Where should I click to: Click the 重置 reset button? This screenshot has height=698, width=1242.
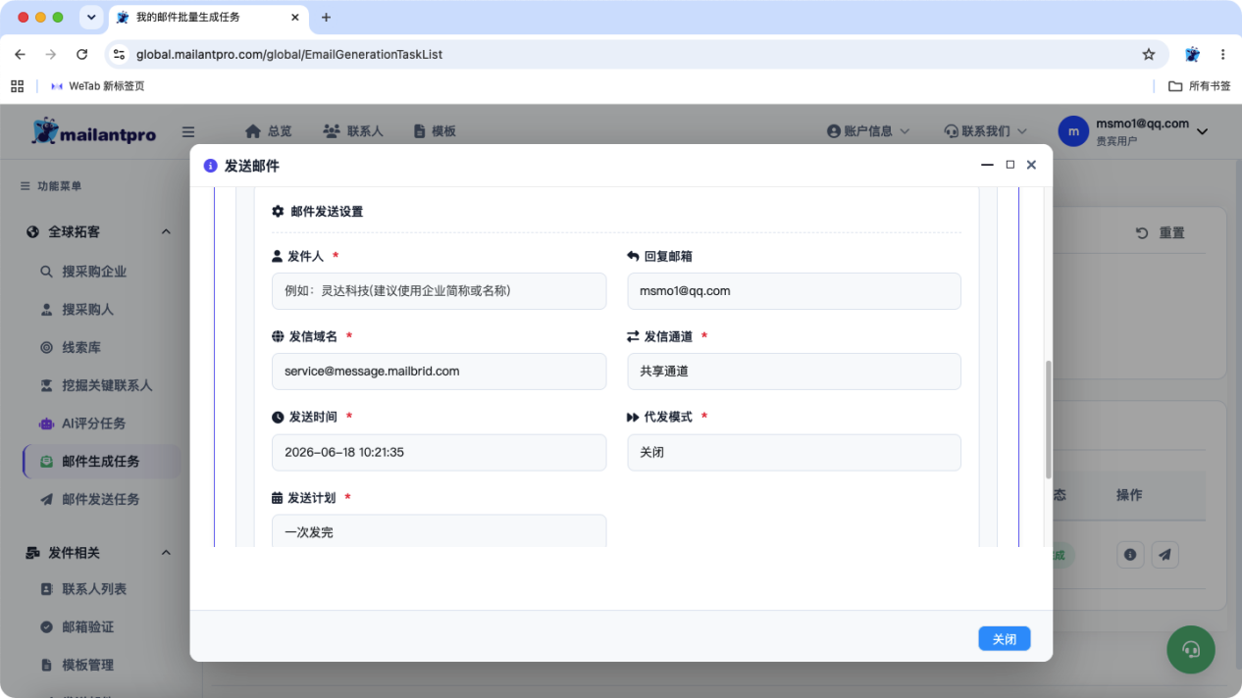tap(1161, 233)
